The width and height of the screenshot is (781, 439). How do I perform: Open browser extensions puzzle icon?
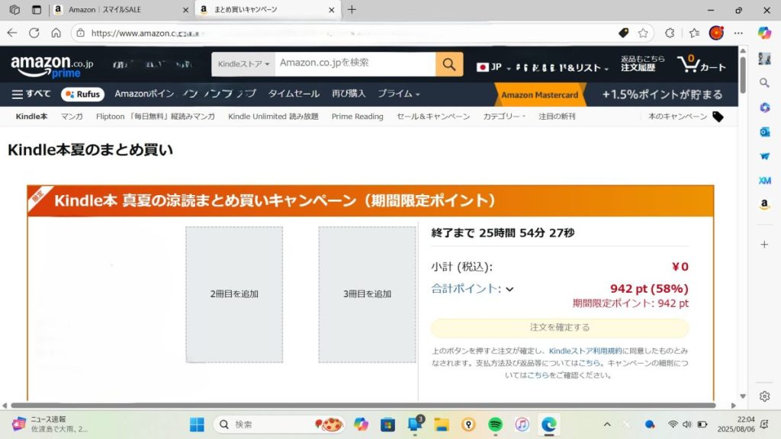click(670, 33)
